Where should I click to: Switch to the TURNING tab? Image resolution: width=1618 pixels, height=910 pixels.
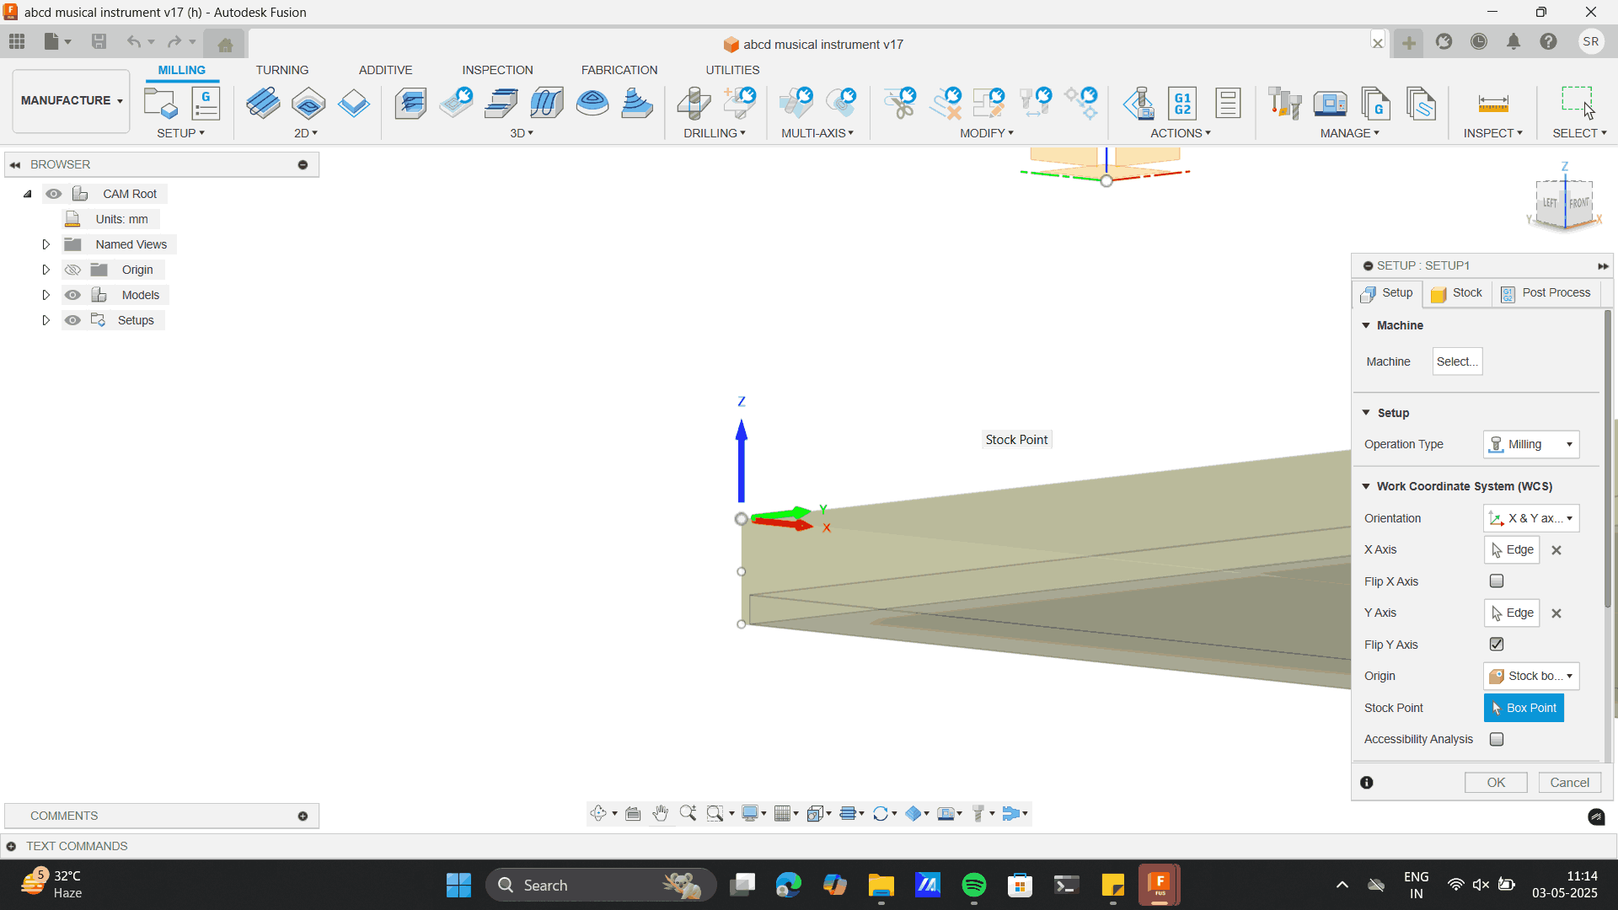pos(281,70)
